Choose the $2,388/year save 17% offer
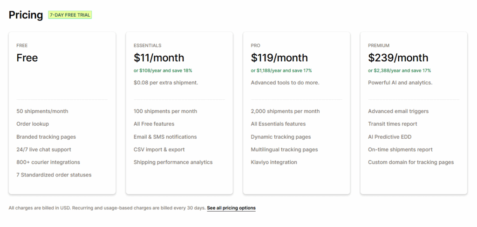This screenshot has height=227, width=477. click(x=399, y=71)
